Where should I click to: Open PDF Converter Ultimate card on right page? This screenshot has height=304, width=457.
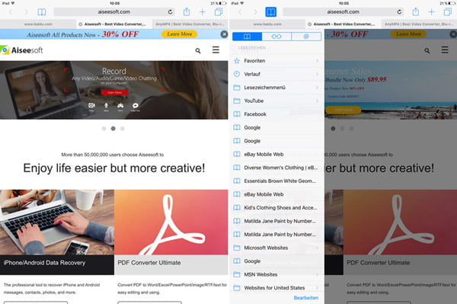(x=400, y=232)
